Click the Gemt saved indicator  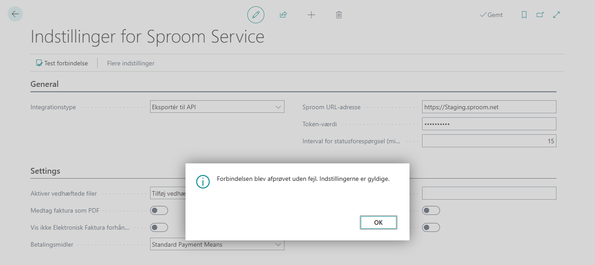click(491, 15)
